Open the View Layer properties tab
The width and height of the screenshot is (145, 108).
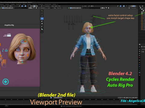[x=140, y=53]
